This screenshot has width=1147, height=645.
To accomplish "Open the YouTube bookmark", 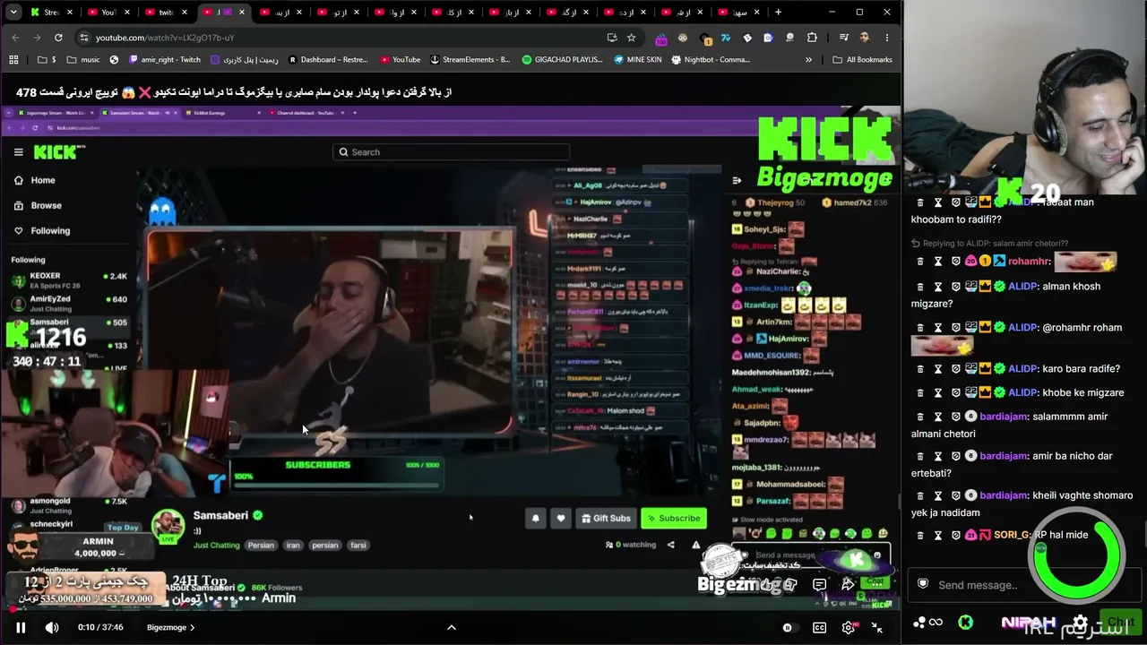I will [x=400, y=59].
